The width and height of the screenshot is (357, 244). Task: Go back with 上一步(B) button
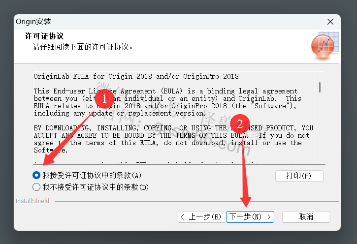pyautogui.click(x=202, y=217)
